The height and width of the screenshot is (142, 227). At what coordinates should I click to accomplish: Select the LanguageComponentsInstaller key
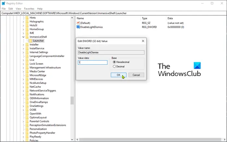[47, 56]
